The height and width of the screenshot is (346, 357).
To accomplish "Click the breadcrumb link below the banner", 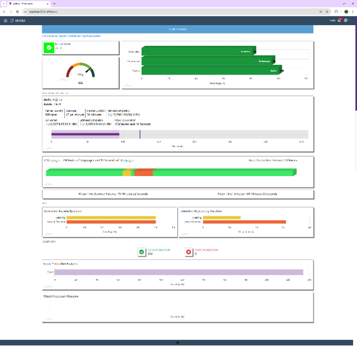I will pos(71,36).
